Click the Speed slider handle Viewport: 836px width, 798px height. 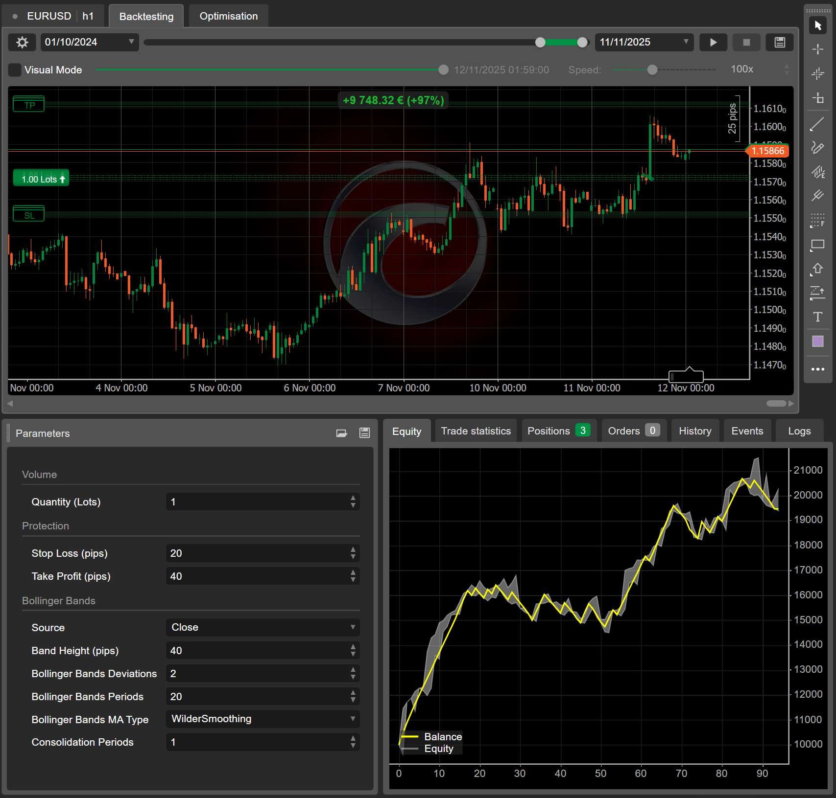tap(652, 70)
